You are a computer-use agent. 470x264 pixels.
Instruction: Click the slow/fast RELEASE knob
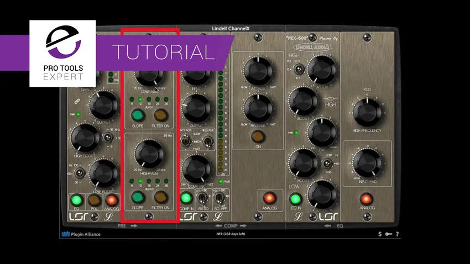[258, 109]
